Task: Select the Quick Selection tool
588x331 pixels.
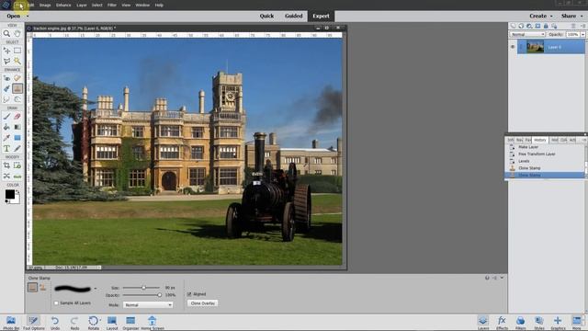Action: [x=17, y=61]
